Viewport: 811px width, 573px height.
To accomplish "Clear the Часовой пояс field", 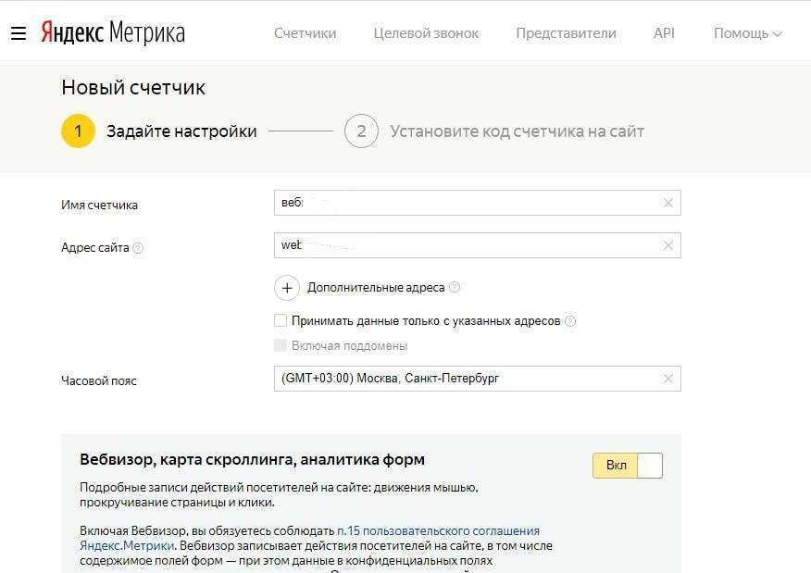I will 668,379.
